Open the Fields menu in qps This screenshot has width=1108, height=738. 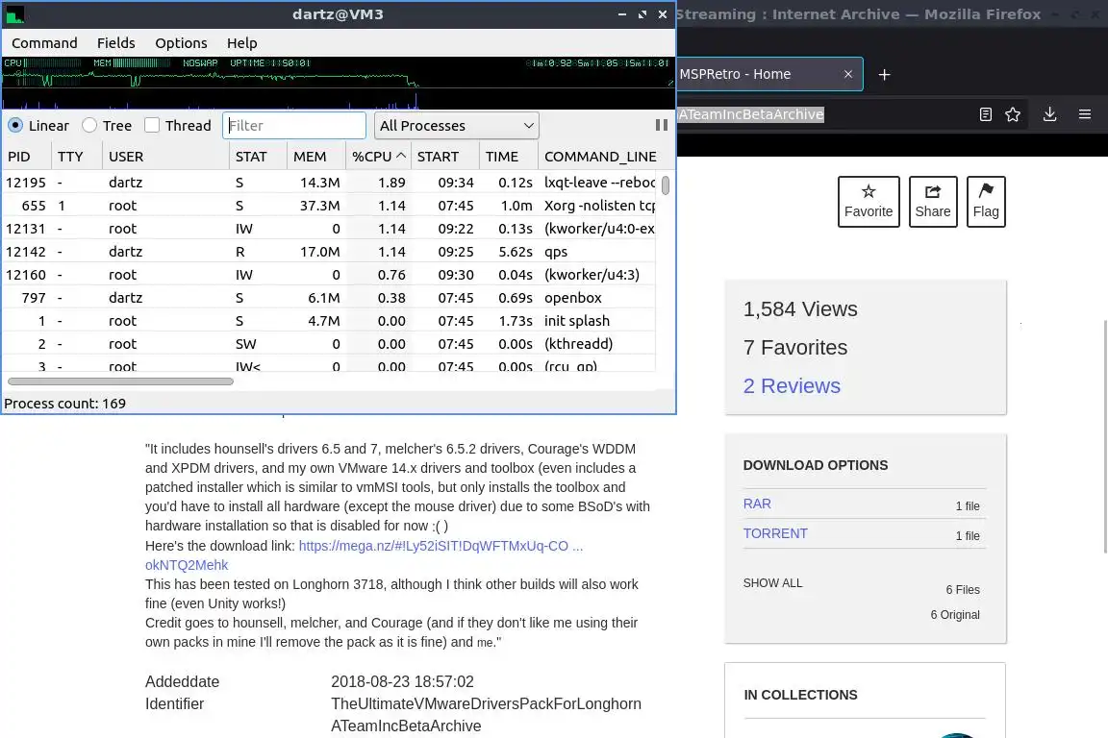click(x=115, y=43)
